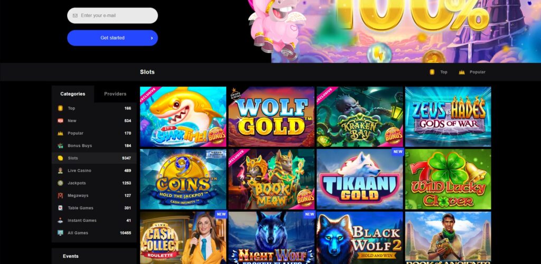541x264 pixels.
Task: Select the Categories tab
Action: tap(73, 94)
